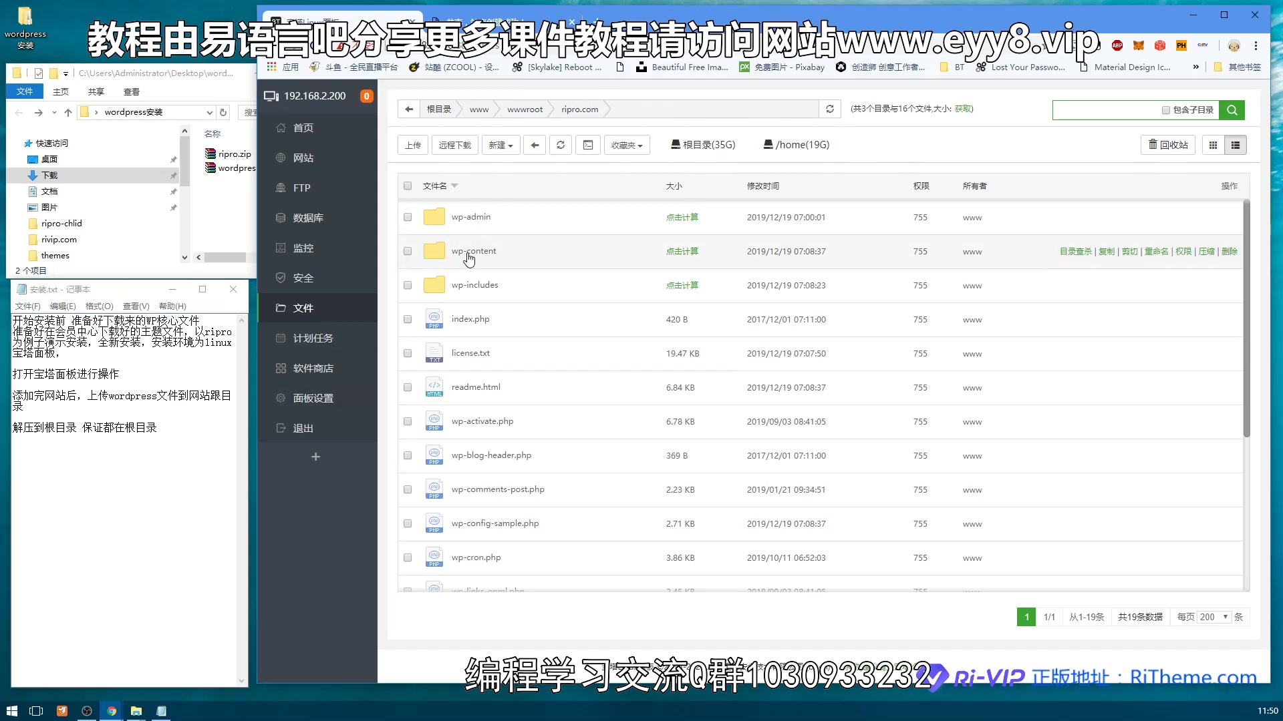
Task: Check the wp-includes row checkbox
Action: pos(408,285)
